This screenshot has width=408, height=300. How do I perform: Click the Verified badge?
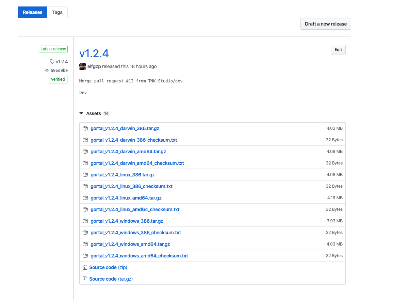(x=58, y=79)
